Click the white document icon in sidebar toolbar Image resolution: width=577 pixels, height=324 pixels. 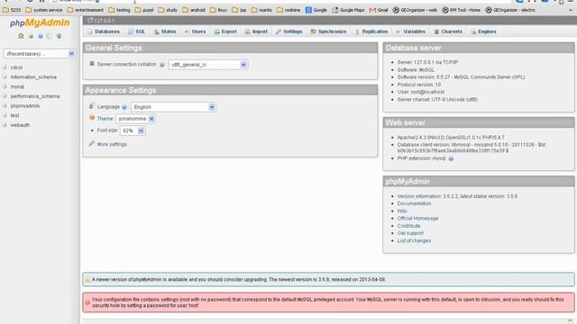(50, 36)
